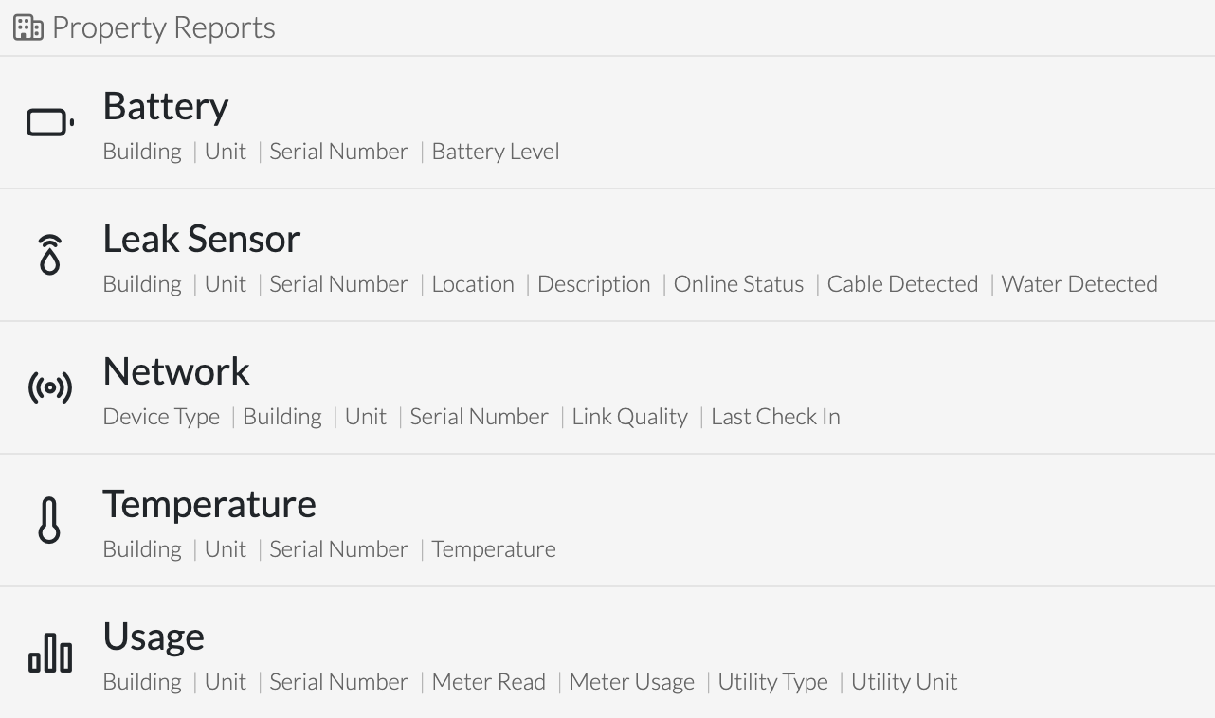Click Device Type field under Network
This screenshot has width=1215, height=718.
pos(161,417)
